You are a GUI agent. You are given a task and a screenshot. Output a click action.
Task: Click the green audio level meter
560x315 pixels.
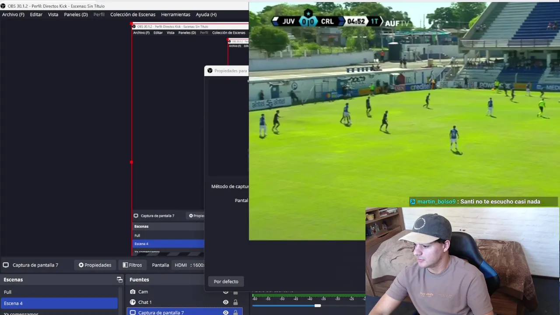click(x=308, y=295)
